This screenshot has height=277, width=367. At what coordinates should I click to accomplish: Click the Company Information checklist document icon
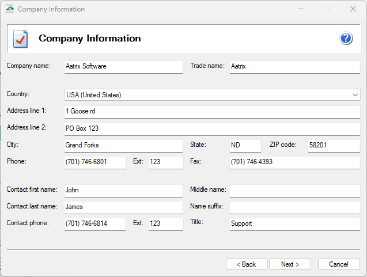pos(20,39)
